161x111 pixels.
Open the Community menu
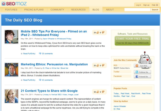coord(57,10)
